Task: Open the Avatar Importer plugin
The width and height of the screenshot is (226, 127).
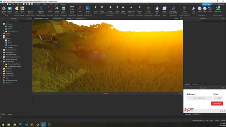Action: click(x=165, y=10)
